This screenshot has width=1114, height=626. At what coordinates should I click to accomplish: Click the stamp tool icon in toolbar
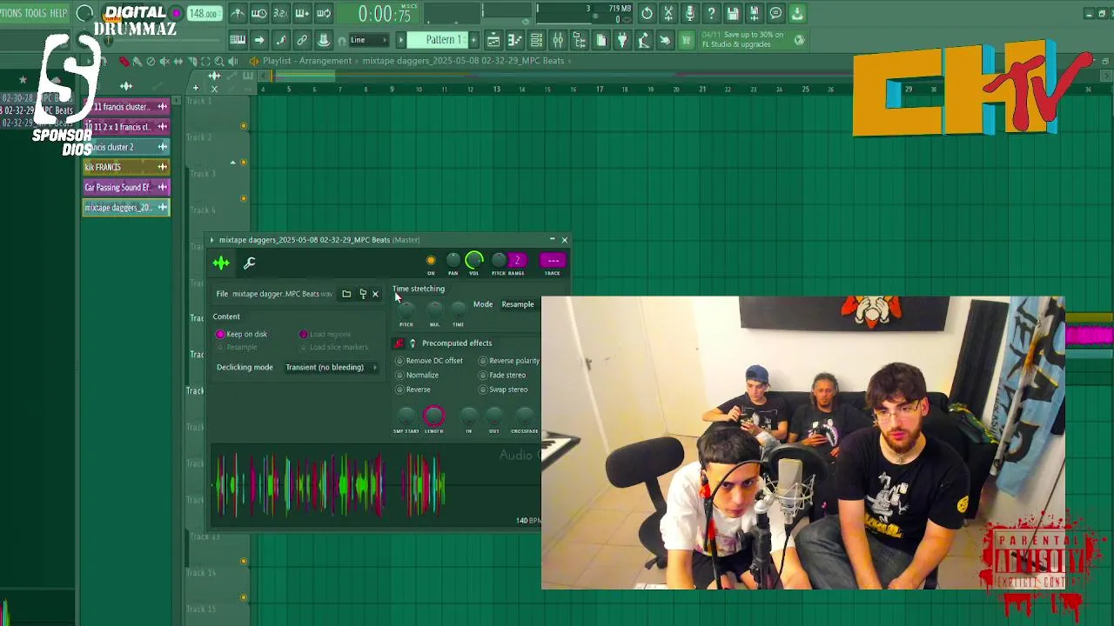pos(324,40)
